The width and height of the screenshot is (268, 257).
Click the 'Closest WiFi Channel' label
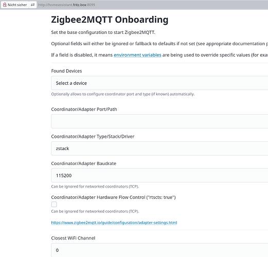[73, 238]
